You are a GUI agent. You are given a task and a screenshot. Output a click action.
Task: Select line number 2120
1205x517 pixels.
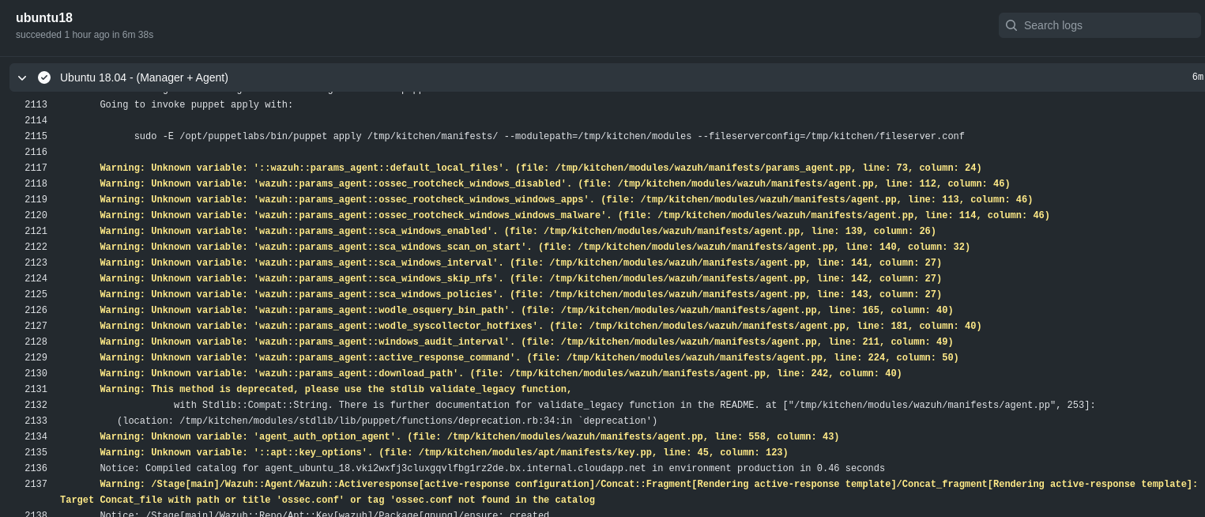pyautogui.click(x=36, y=216)
